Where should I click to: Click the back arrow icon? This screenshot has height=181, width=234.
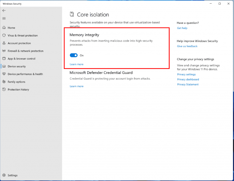[4, 11]
